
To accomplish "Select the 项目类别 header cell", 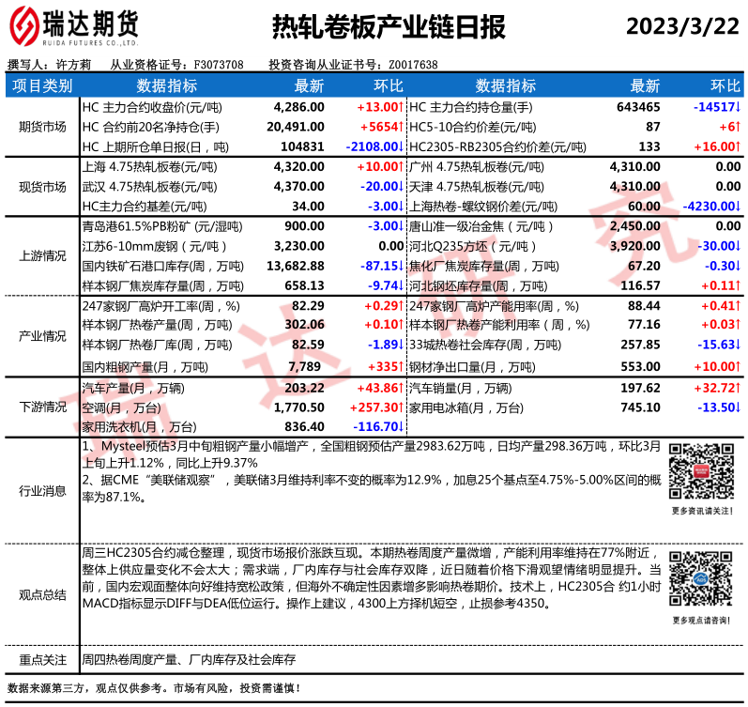I will pos(42,85).
